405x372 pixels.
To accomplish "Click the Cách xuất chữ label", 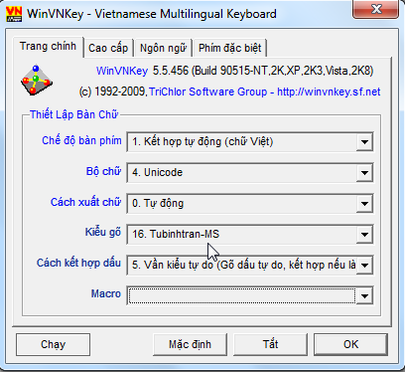I will click(85, 202).
